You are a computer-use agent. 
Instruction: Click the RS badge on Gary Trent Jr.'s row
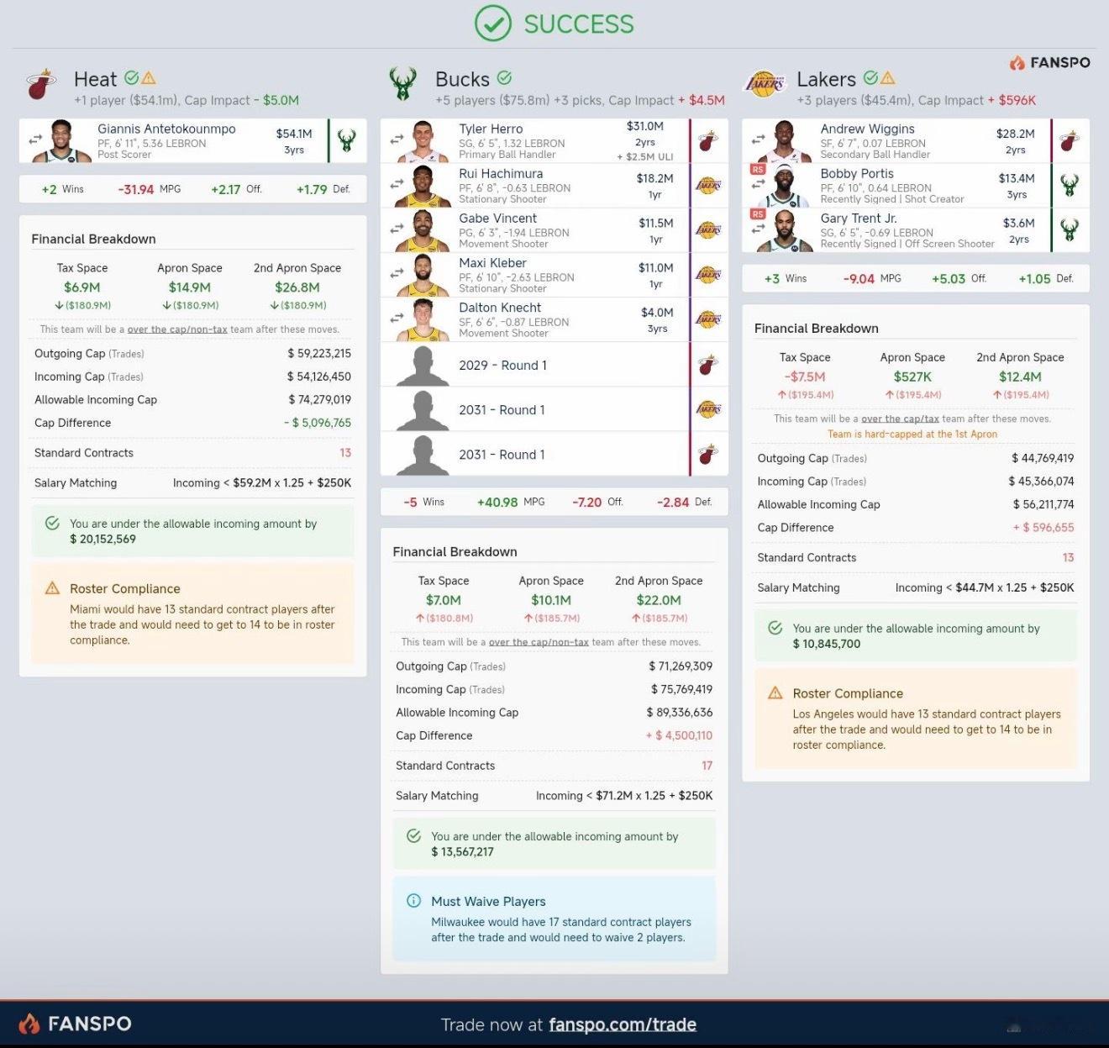[758, 214]
